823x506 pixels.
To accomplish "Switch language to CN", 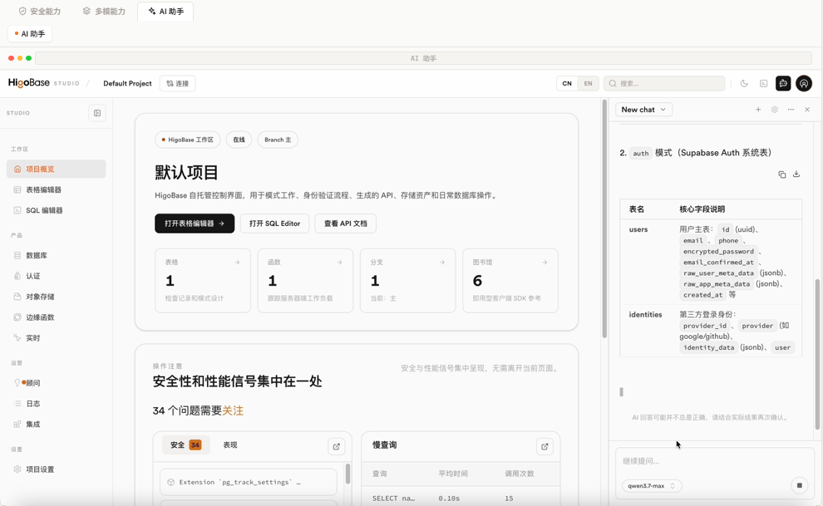I will [567, 83].
